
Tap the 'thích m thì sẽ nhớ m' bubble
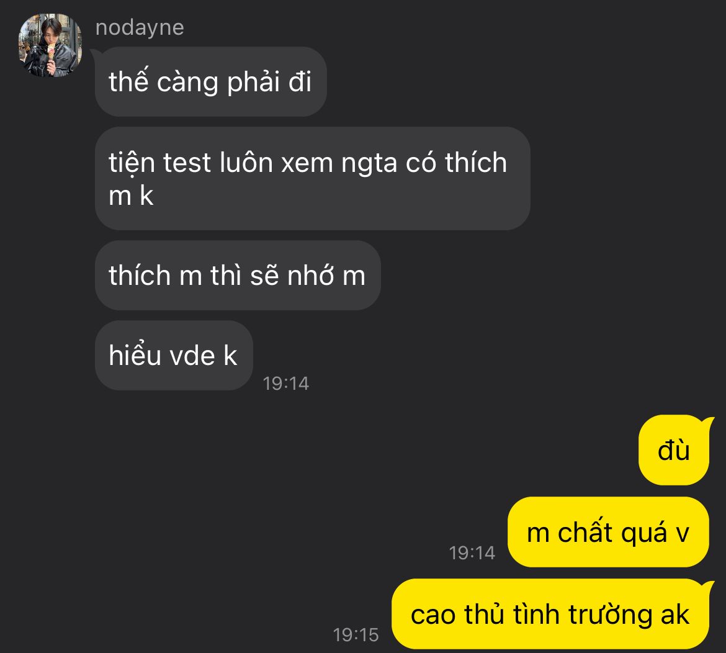point(238,275)
